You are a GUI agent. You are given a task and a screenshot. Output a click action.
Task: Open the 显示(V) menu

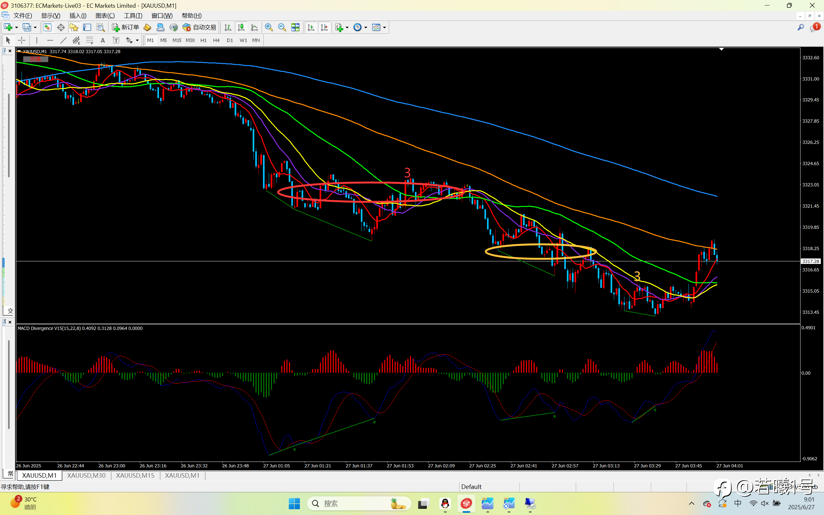(51, 16)
